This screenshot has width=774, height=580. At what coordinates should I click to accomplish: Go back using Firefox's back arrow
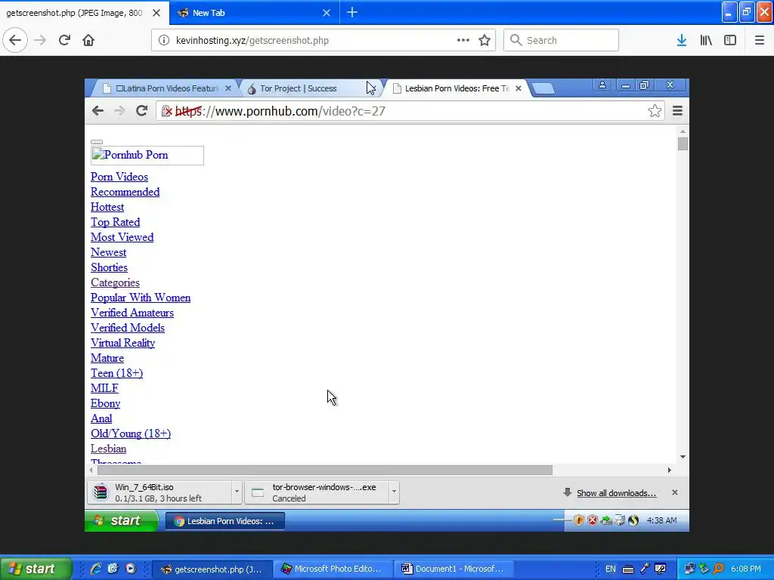point(15,40)
